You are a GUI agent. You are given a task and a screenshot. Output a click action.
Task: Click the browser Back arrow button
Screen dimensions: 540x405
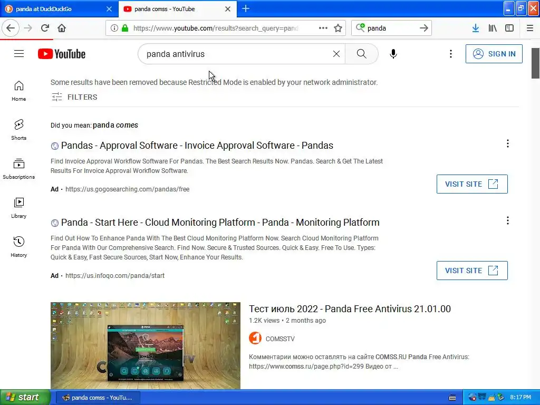pos(11,28)
